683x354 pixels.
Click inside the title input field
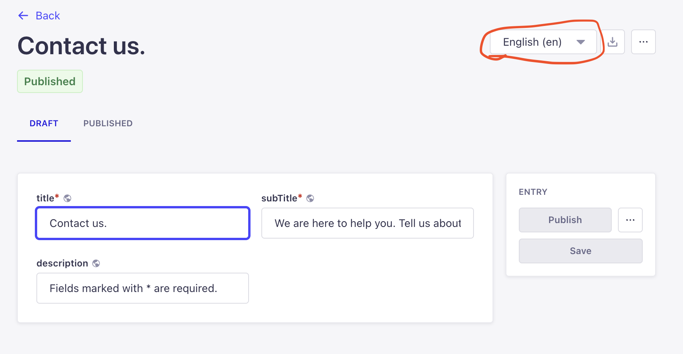coord(142,223)
